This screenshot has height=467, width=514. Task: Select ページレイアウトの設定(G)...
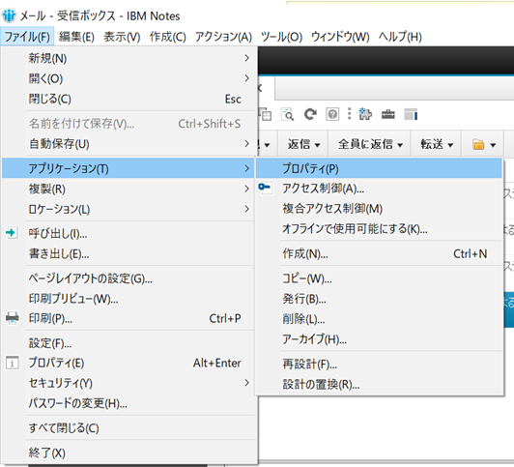click(x=128, y=278)
